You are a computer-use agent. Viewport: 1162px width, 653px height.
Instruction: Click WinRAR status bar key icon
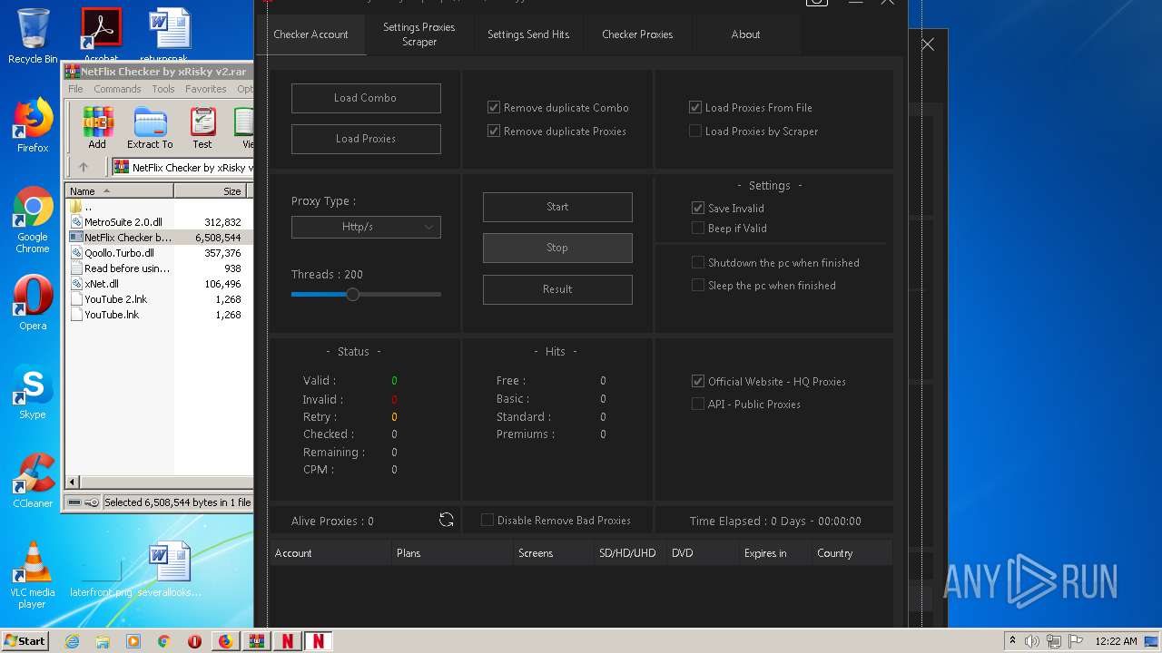click(x=92, y=502)
